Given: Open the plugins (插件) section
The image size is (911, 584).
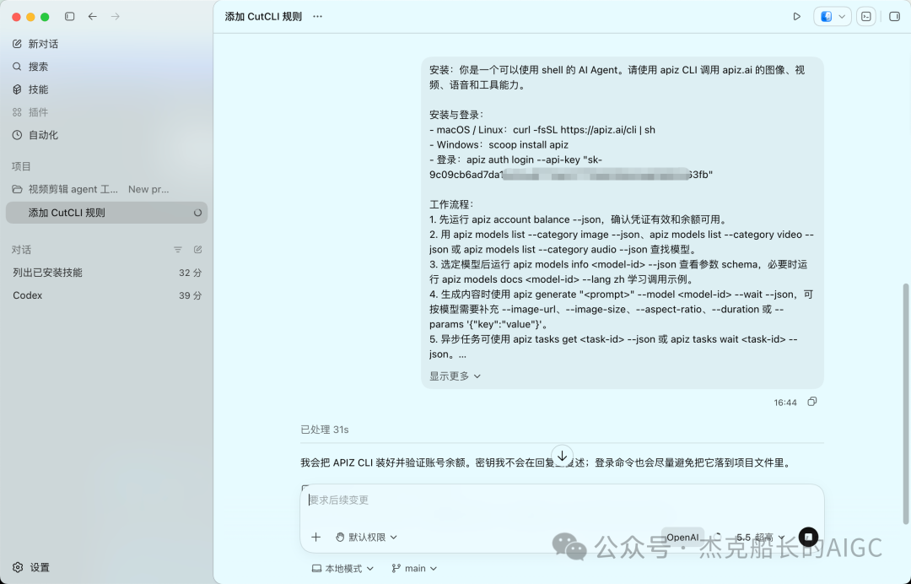Looking at the screenshot, I should [30, 112].
